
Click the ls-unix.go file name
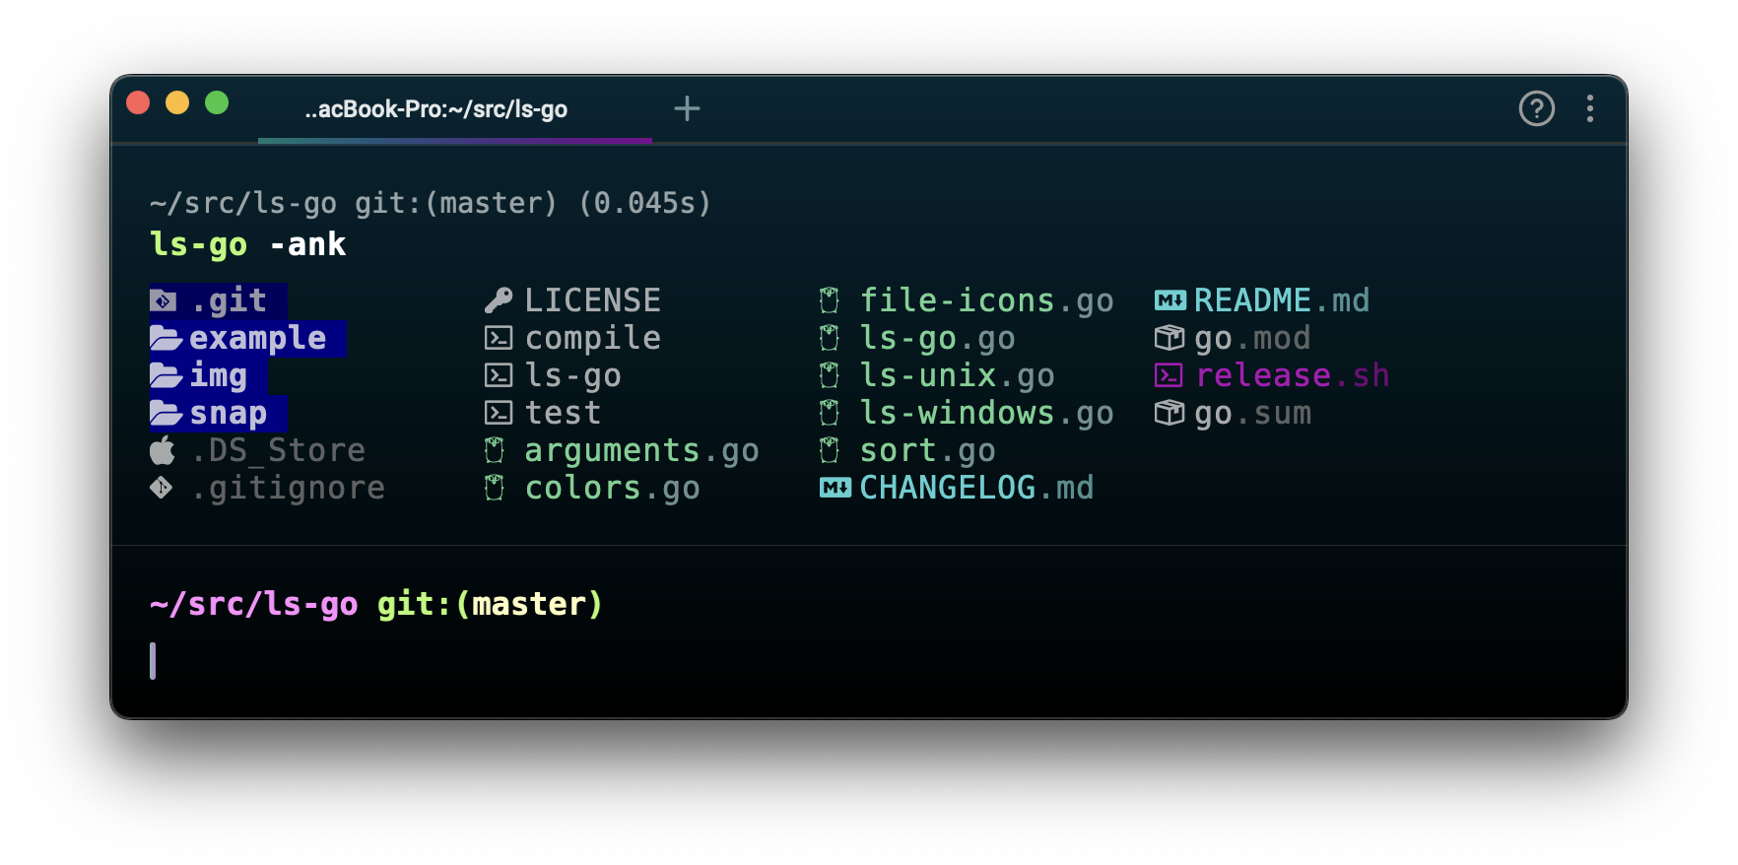(x=957, y=375)
